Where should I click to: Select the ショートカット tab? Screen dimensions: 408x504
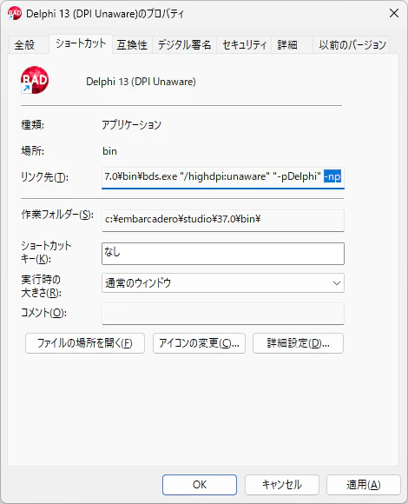coord(81,43)
